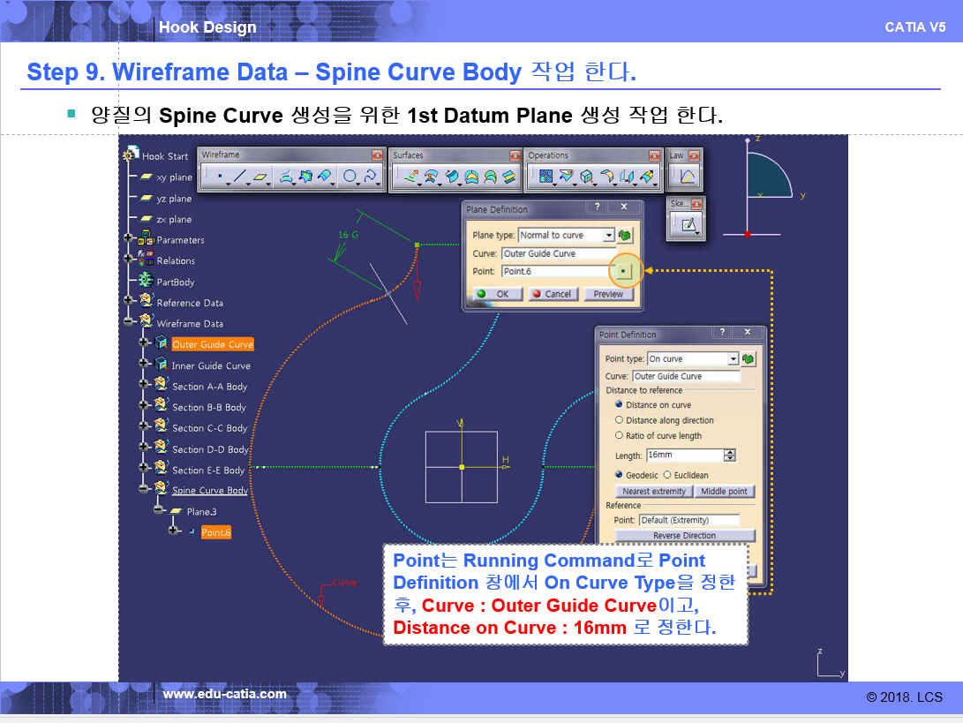Click the Length spinner arrows
The width and height of the screenshot is (963, 723).
729,456
